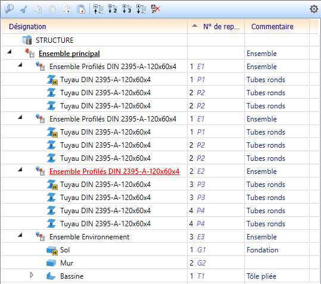Click the remove sorting A-Z icon
The height and width of the screenshot is (284, 321).
155,9
